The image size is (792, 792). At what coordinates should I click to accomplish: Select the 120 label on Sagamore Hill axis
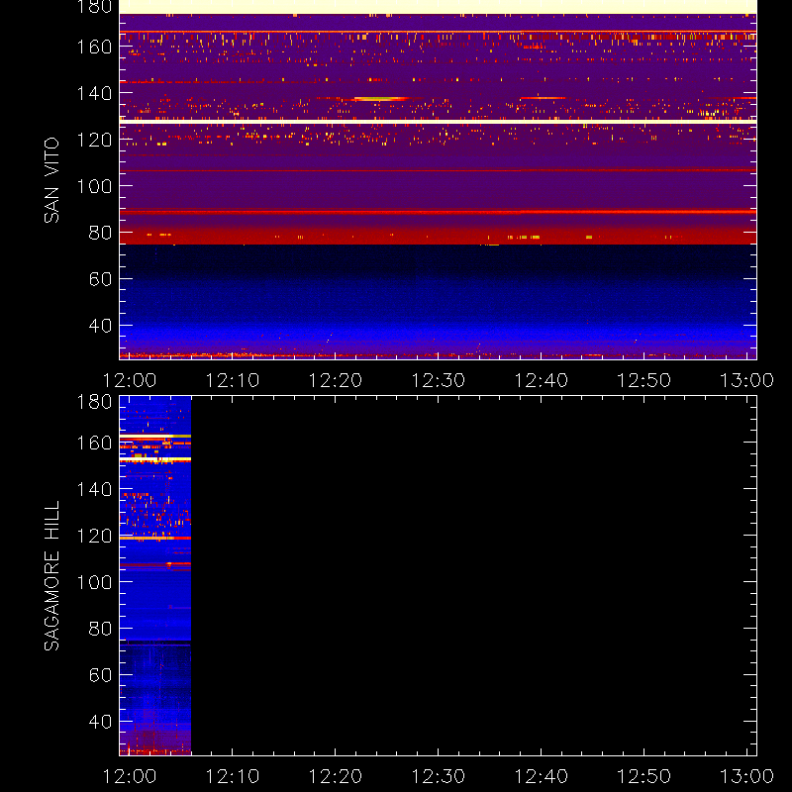click(94, 536)
